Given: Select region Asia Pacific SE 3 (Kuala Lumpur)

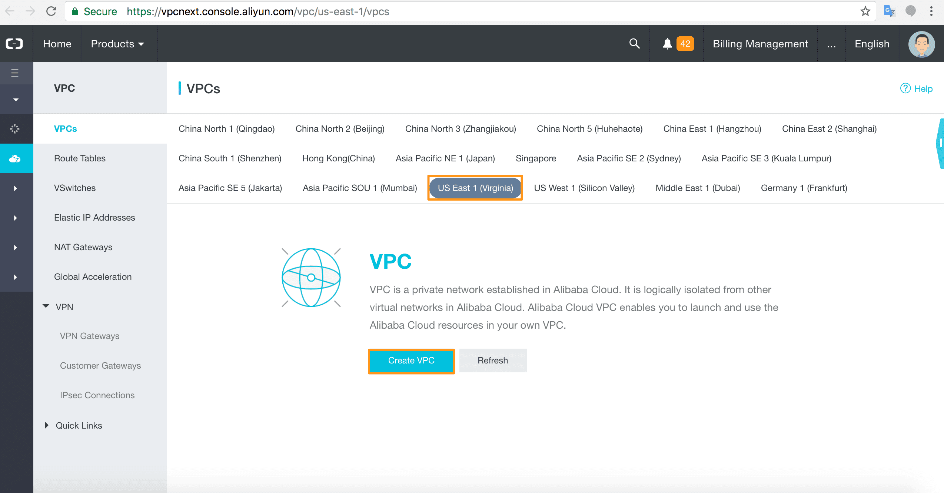Looking at the screenshot, I should [766, 158].
